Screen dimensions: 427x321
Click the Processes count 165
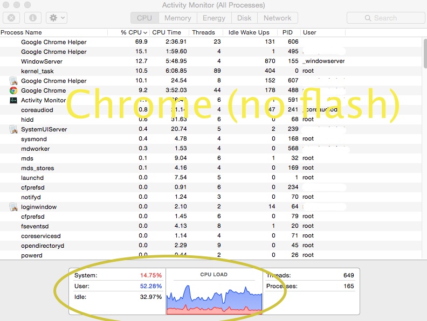coord(349,286)
